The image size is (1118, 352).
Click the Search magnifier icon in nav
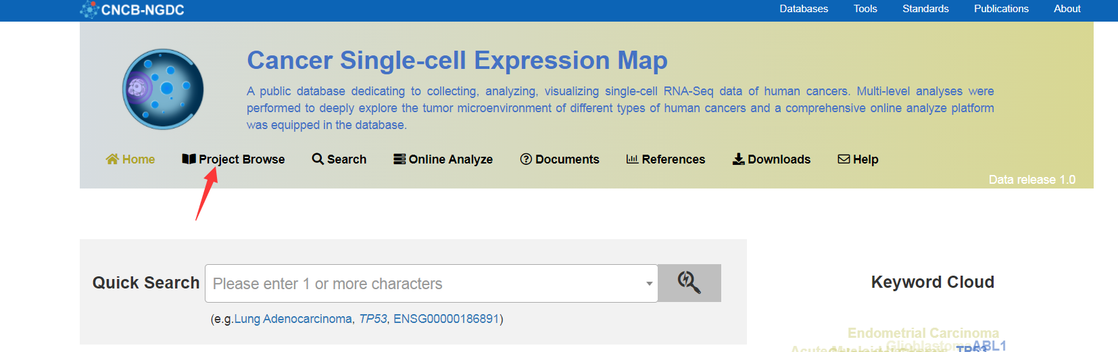(x=318, y=159)
